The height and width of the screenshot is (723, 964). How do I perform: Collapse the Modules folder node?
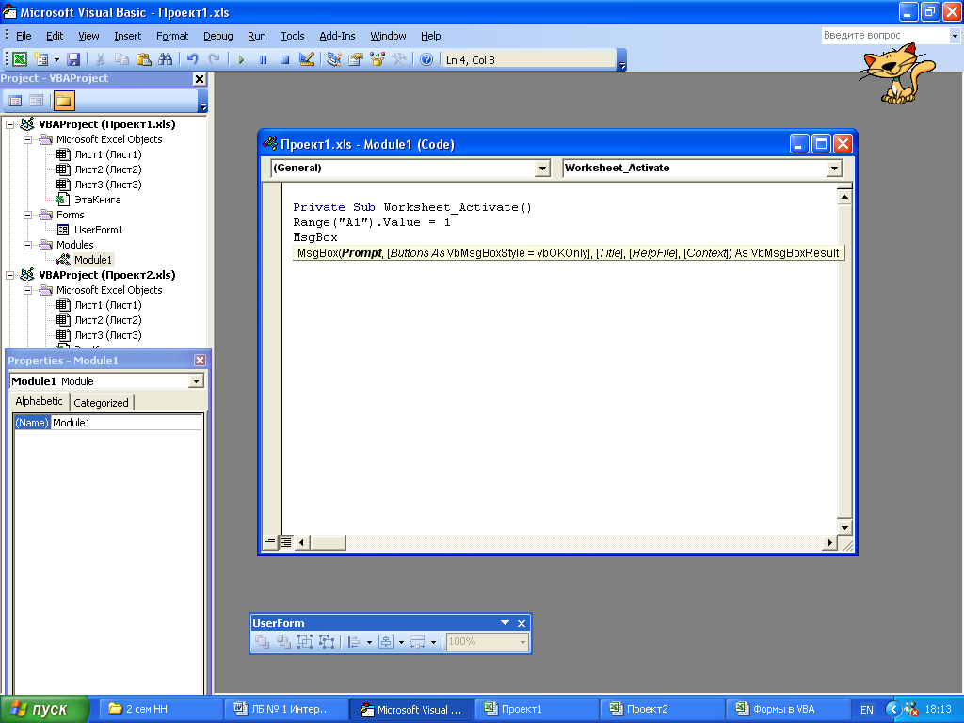[x=27, y=245]
